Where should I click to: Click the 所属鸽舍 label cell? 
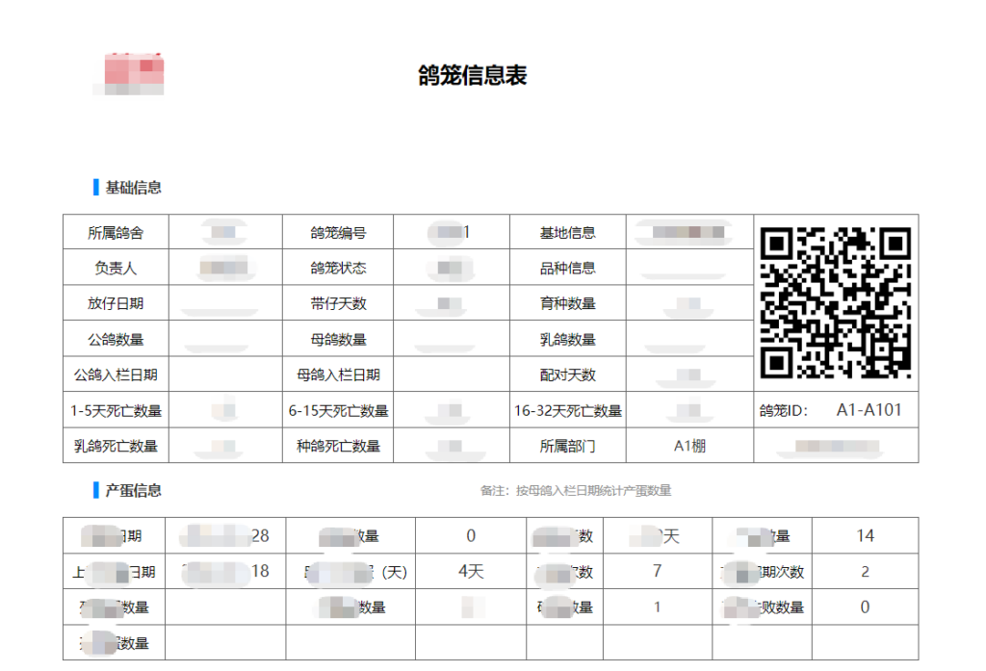(116, 232)
